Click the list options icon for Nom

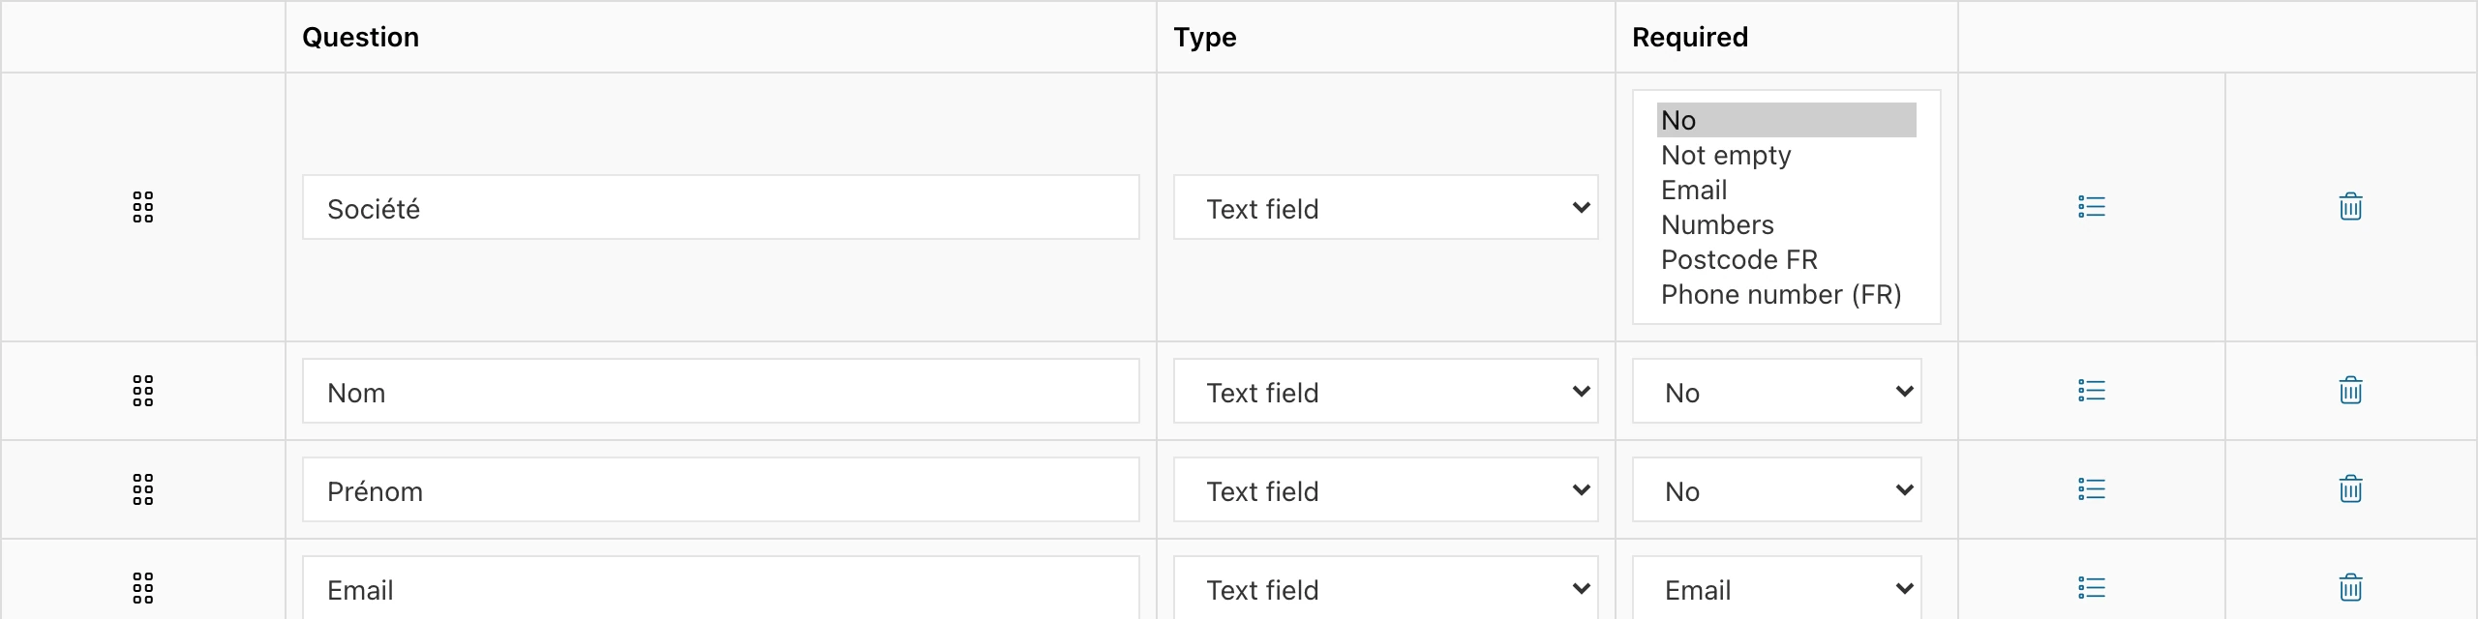click(x=2091, y=391)
